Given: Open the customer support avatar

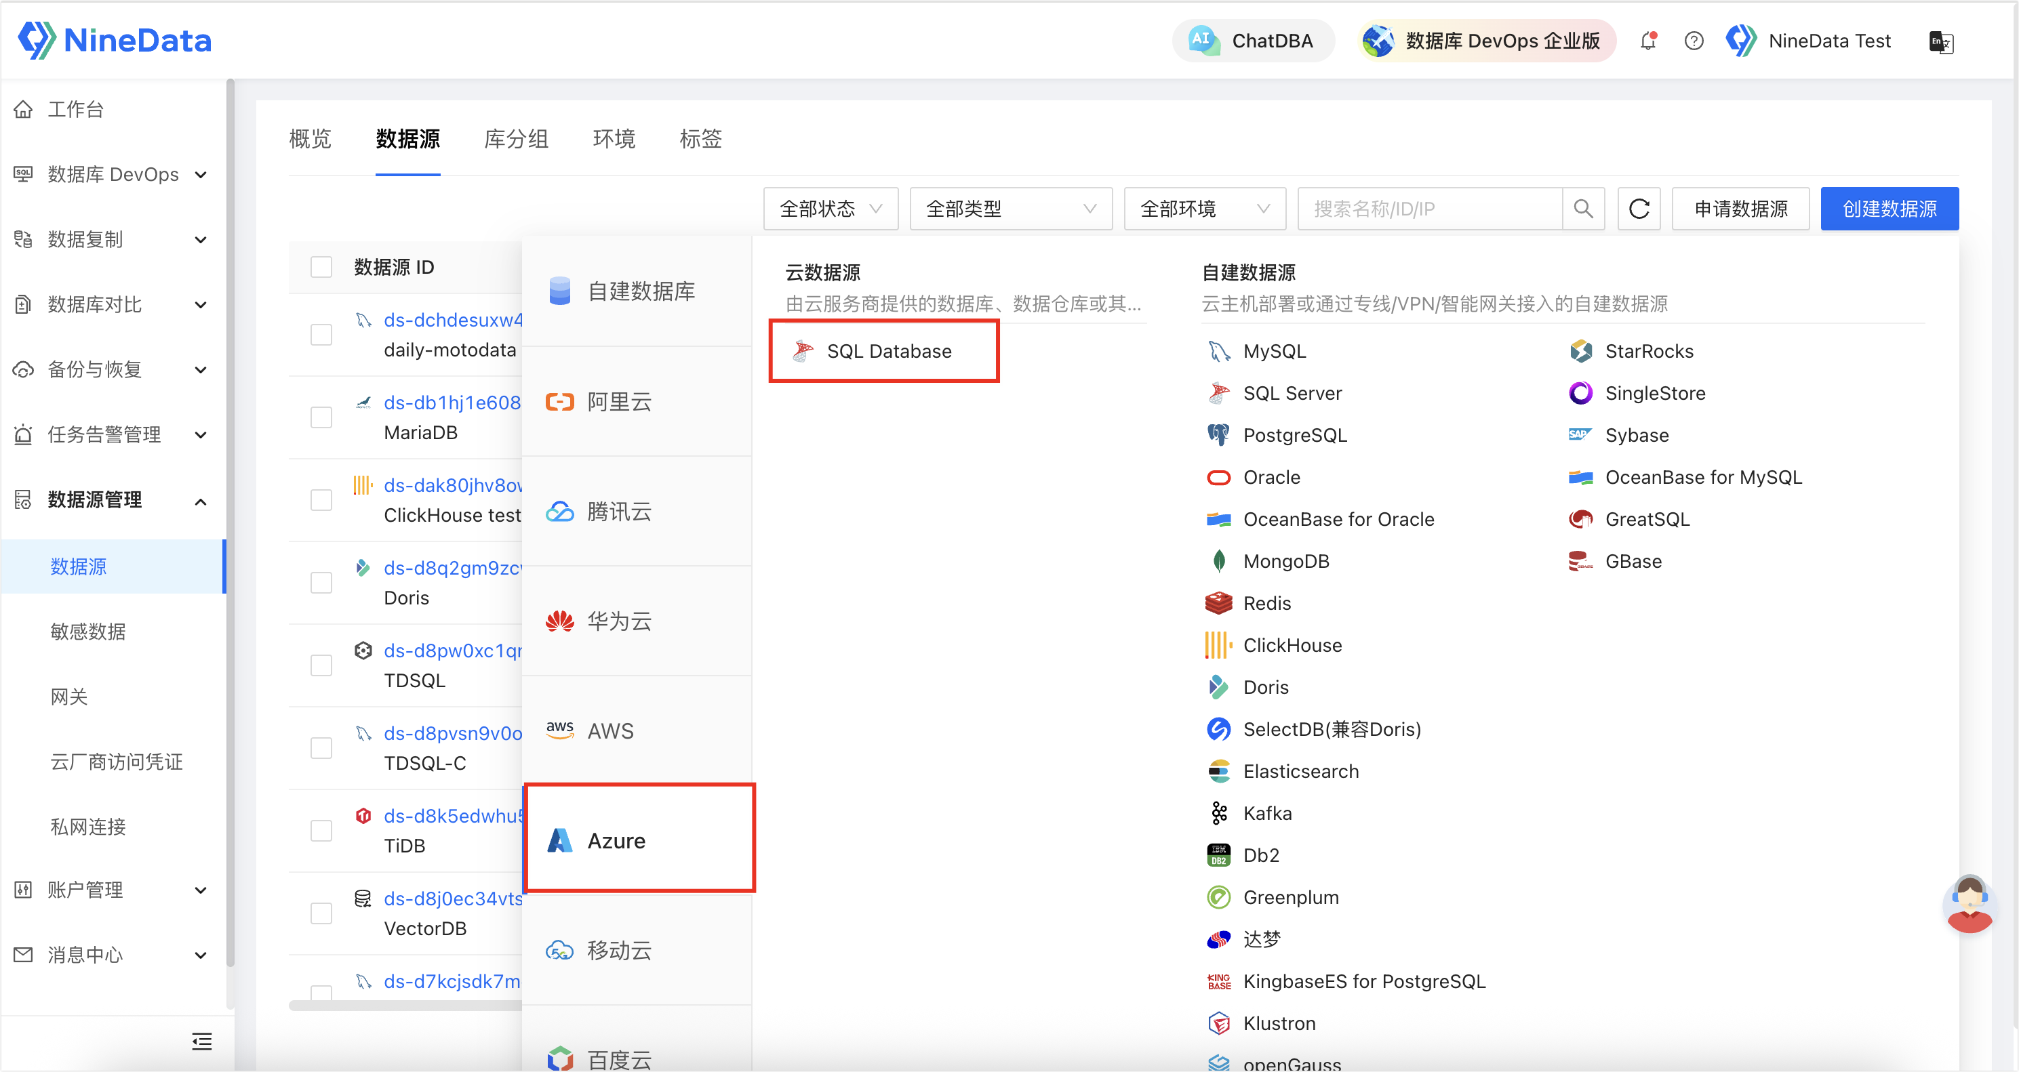Looking at the screenshot, I should pos(1969,905).
